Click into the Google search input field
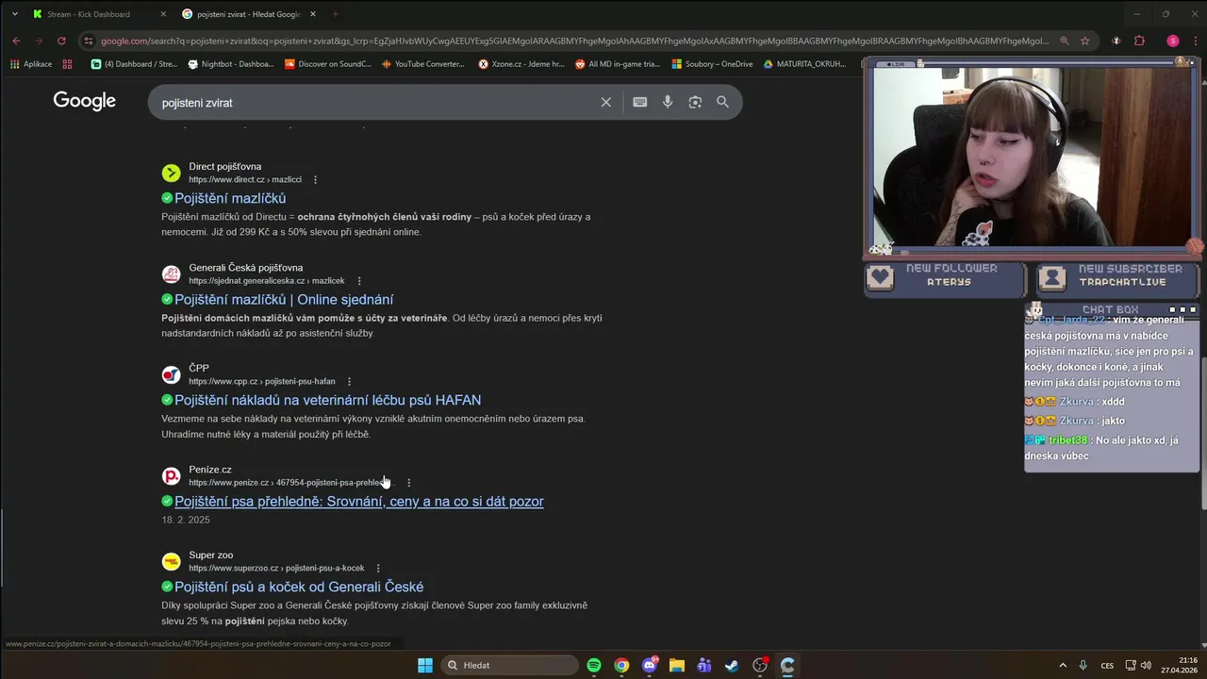Viewport: 1207px width, 679px height. click(x=377, y=102)
